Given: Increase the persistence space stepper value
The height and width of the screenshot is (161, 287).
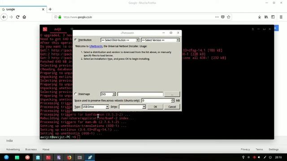Looking at the screenshot, I should pyautogui.click(x=173, y=99).
